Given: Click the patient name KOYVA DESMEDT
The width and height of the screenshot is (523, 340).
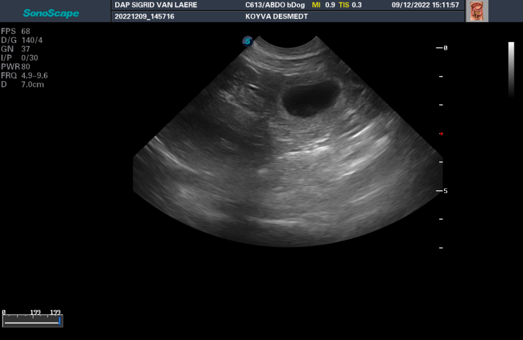Looking at the screenshot, I should pos(276,16).
